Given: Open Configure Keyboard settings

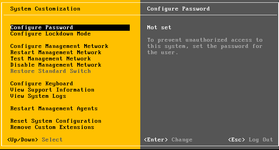Looking at the screenshot, I should click(x=42, y=84).
